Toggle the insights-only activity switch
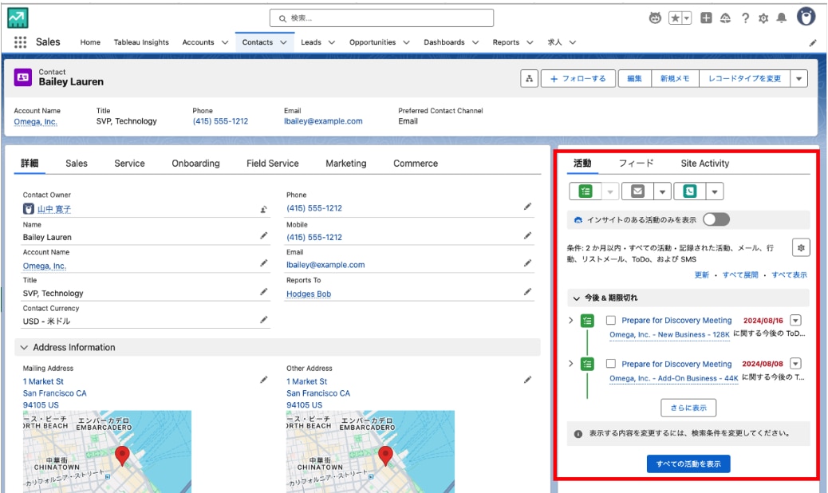828x493 pixels. point(716,219)
